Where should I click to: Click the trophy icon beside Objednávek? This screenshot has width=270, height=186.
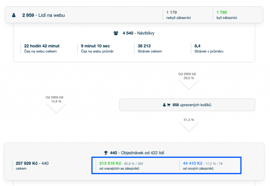tap(106, 153)
